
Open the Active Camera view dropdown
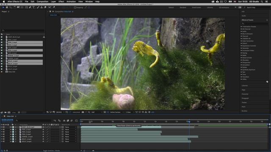[x=117, y=112]
